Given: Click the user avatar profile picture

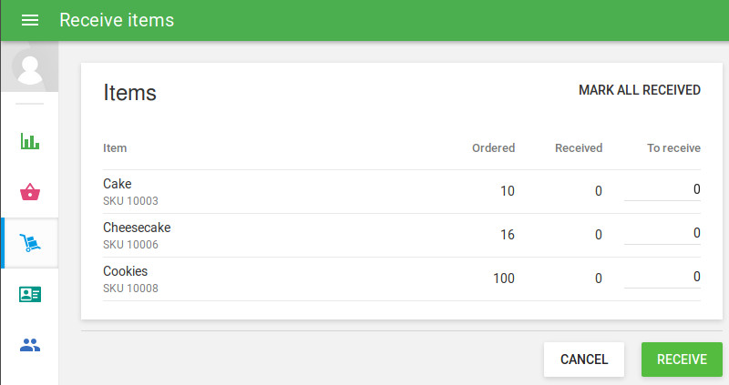Looking at the screenshot, I should [x=30, y=66].
